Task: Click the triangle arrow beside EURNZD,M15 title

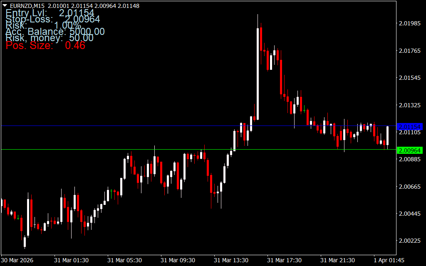Action: pyautogui.click(x=5, y=5)
